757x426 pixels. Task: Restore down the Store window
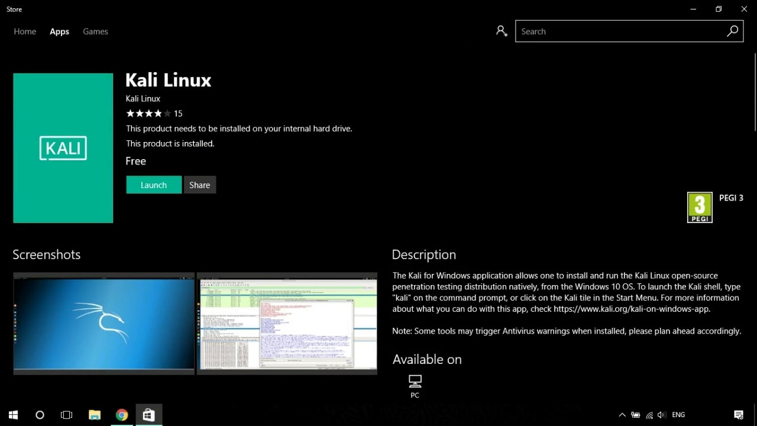(x=719, y=9)
